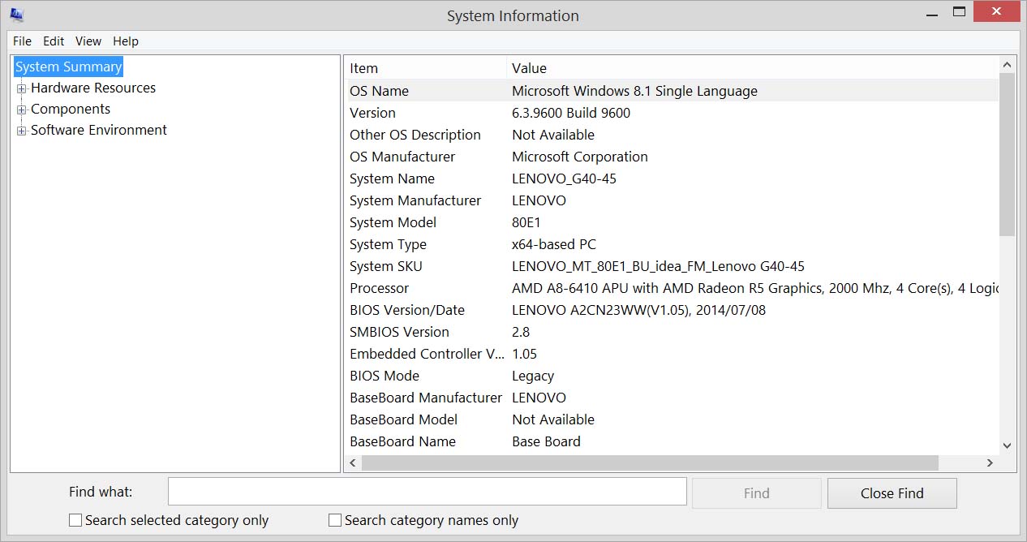Viewport: 1027px width, 542px height.
Task: Select the Processor item
Action: 379,288
